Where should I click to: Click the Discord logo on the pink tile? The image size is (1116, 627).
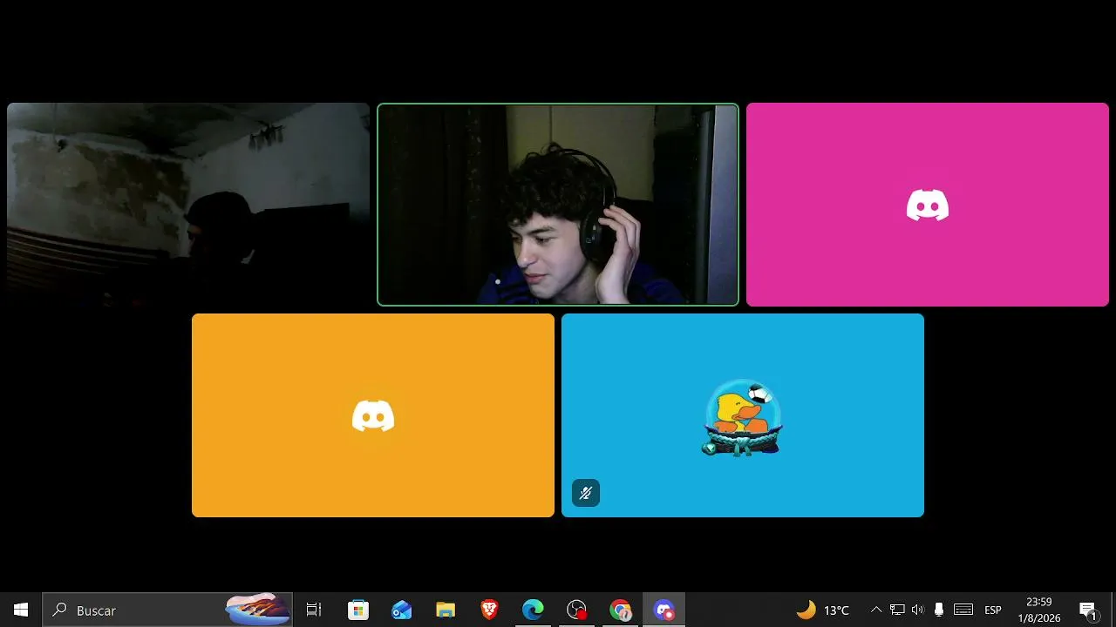click(928, 206)
